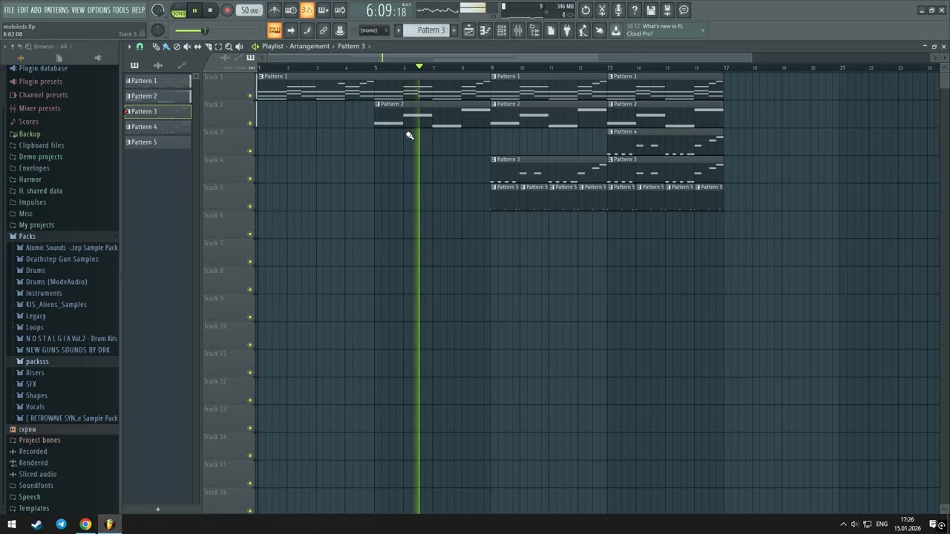The width and height of the screenshot is (950, 534).
Task: Choose the Select tool in playlist toolbar
Action: 218,46
